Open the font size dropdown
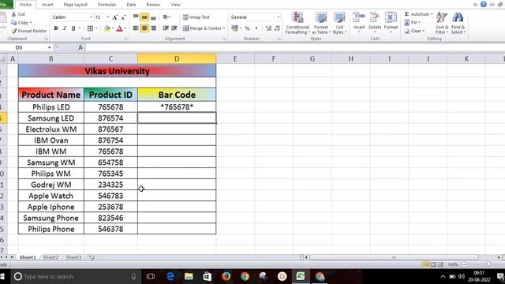The height and width of the screenshot is (284, 505). (x=107, y=17)
